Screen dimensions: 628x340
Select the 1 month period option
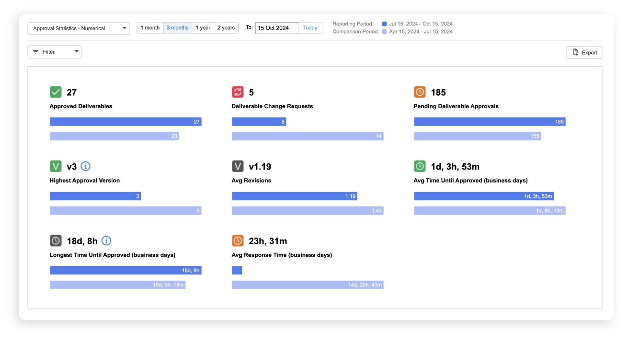click(x=150, y=27)
